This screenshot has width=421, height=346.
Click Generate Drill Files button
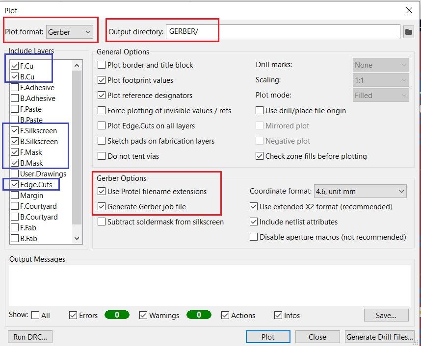pyautogui.click(x=379, y=337)
